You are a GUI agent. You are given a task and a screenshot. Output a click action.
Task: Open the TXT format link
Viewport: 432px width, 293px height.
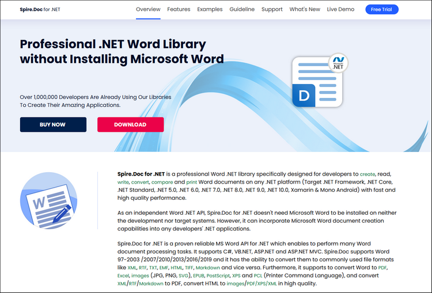coord(153,268)
